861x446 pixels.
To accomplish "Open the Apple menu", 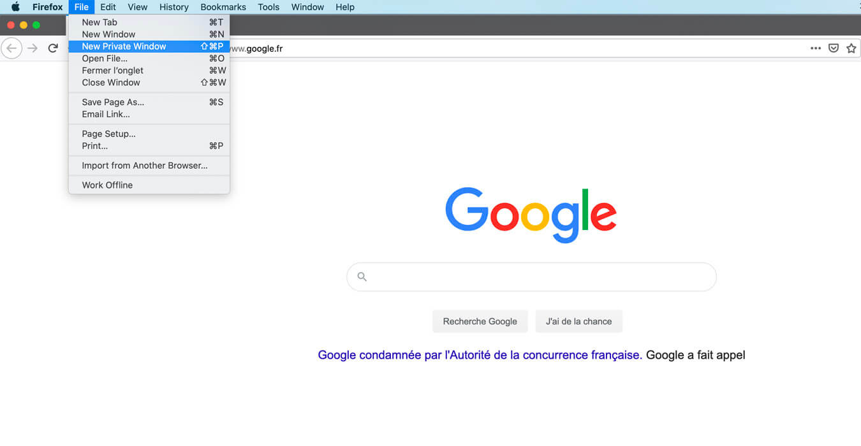I will pos(15,7).
